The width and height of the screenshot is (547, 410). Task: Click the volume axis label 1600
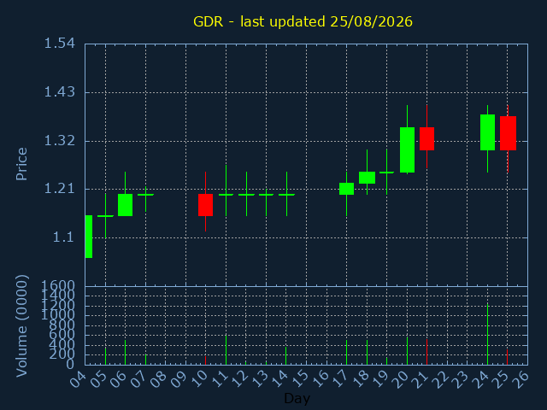tap(57, 286)
